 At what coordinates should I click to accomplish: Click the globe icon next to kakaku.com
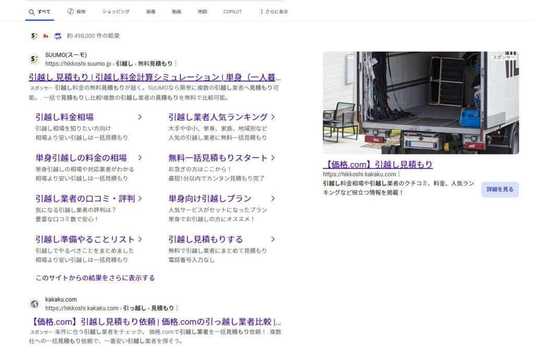pos(34,304)
